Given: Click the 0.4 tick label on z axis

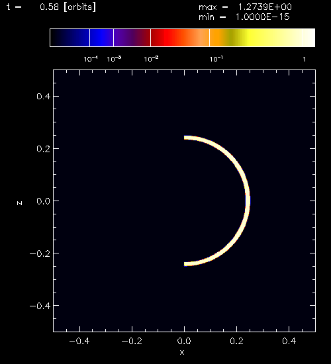Looking at the screenshot, I should [44, 96].
